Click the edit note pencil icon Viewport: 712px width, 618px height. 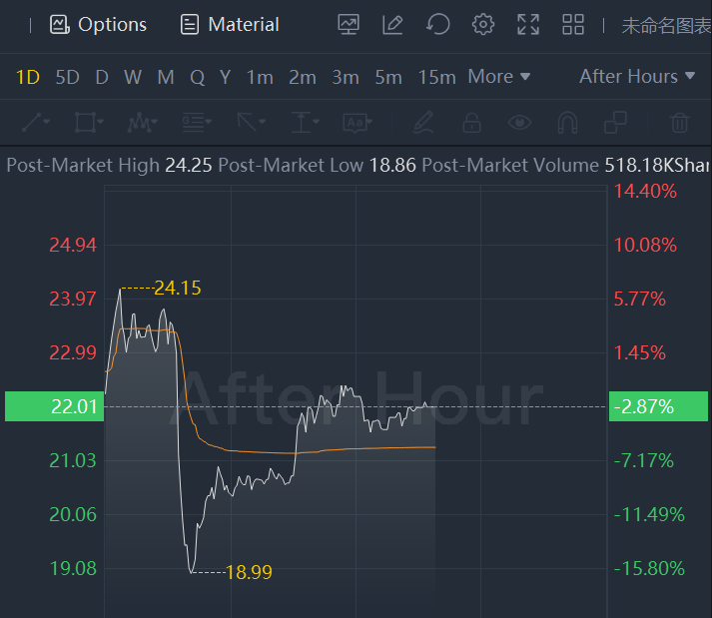pos(392,25)
